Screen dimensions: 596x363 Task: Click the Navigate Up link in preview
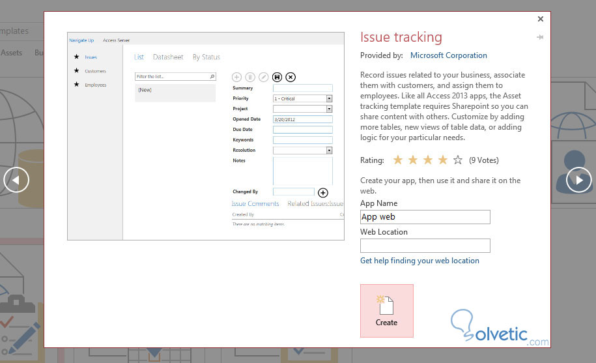pyautogui.click(x=81, y=40)
